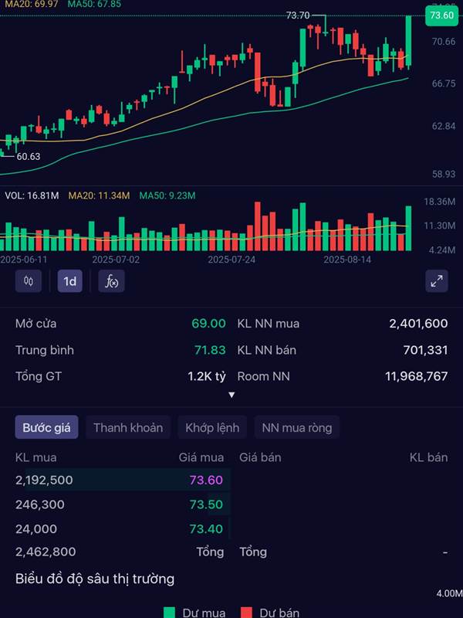This screenshot has width=463, height=618.
Task: Toggle the MA20: 69.97 price indicator label
Action: pos(29,4)
